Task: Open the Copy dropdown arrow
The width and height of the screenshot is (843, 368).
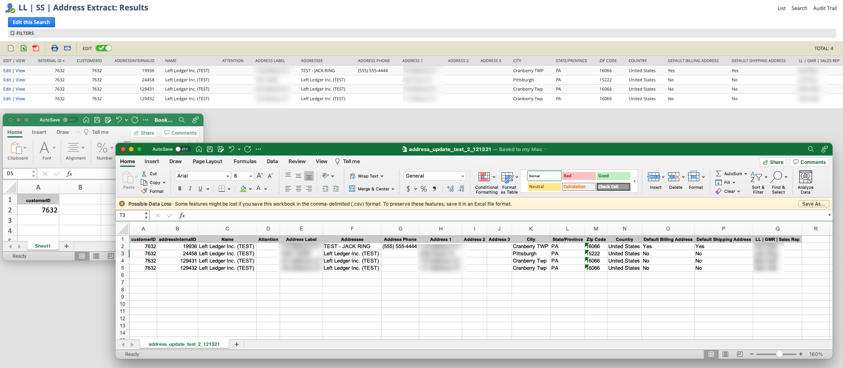Action: coord(164,182)
